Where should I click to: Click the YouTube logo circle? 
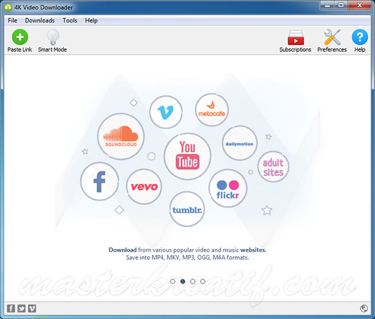187,156
